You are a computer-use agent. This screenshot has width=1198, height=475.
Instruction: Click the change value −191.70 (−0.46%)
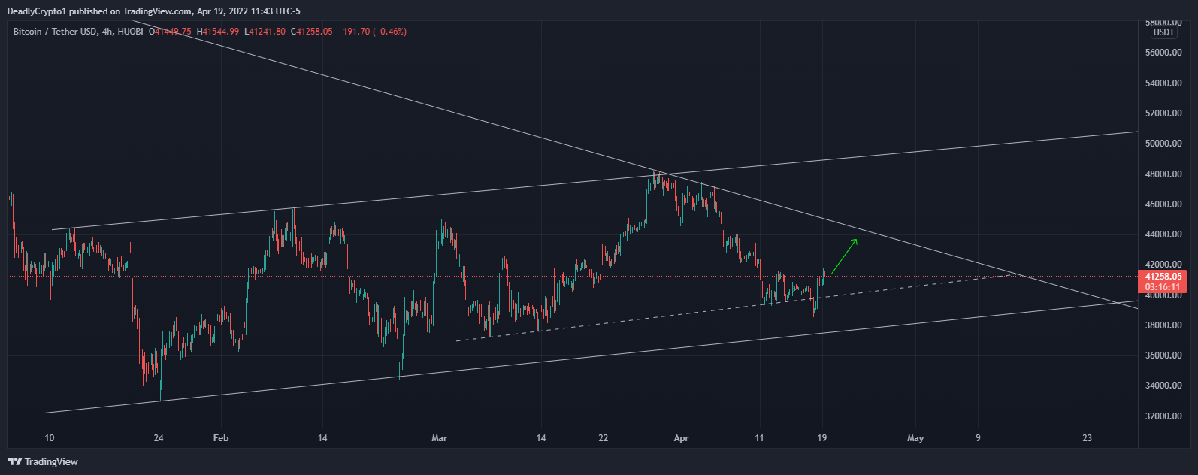(373, 32)
